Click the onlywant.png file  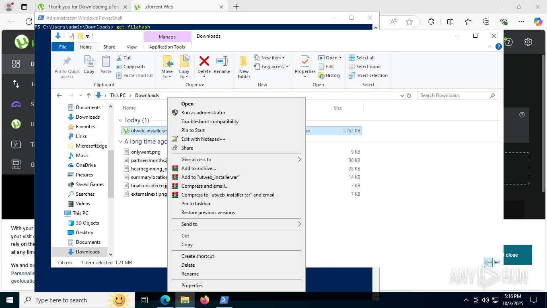click(146, 152)
